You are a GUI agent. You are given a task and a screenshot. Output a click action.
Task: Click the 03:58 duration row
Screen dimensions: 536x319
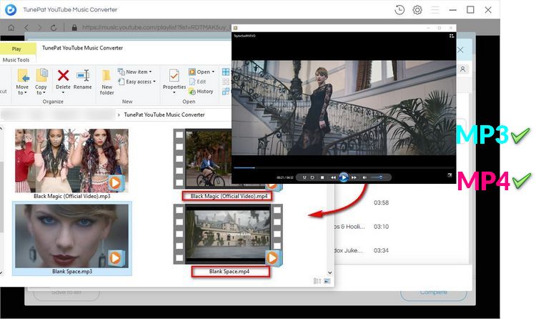coord(381,202)
